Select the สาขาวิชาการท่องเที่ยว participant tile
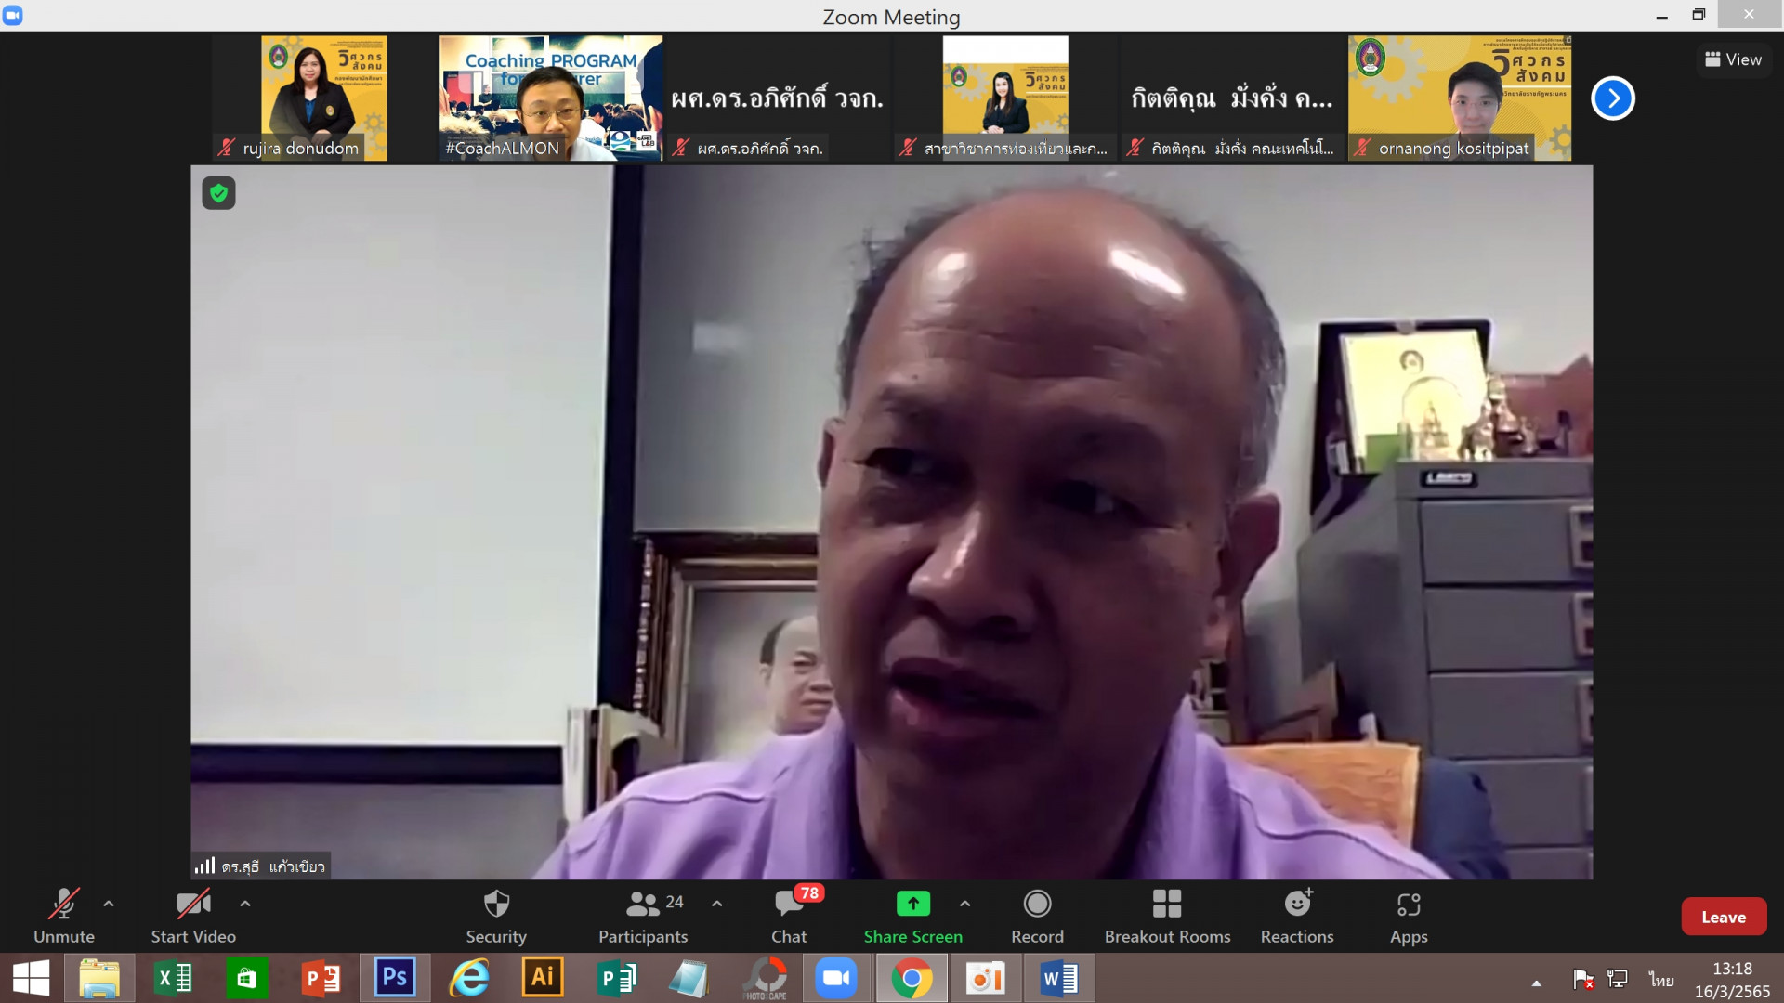This screenshot has height=1003, width=1784. [1005, 98]
